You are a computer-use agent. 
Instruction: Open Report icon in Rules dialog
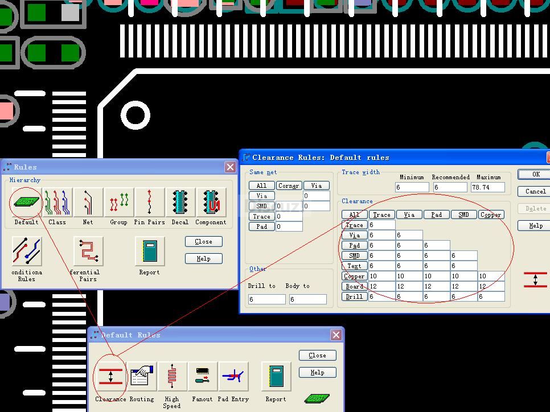tap(149, 251)
